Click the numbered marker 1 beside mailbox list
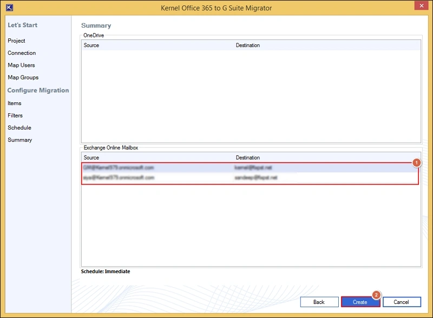The width and height of the screenshot is (433, 318). (x=417, y=163)
